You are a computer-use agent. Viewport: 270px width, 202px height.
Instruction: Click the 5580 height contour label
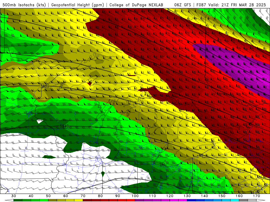point(45,86)
